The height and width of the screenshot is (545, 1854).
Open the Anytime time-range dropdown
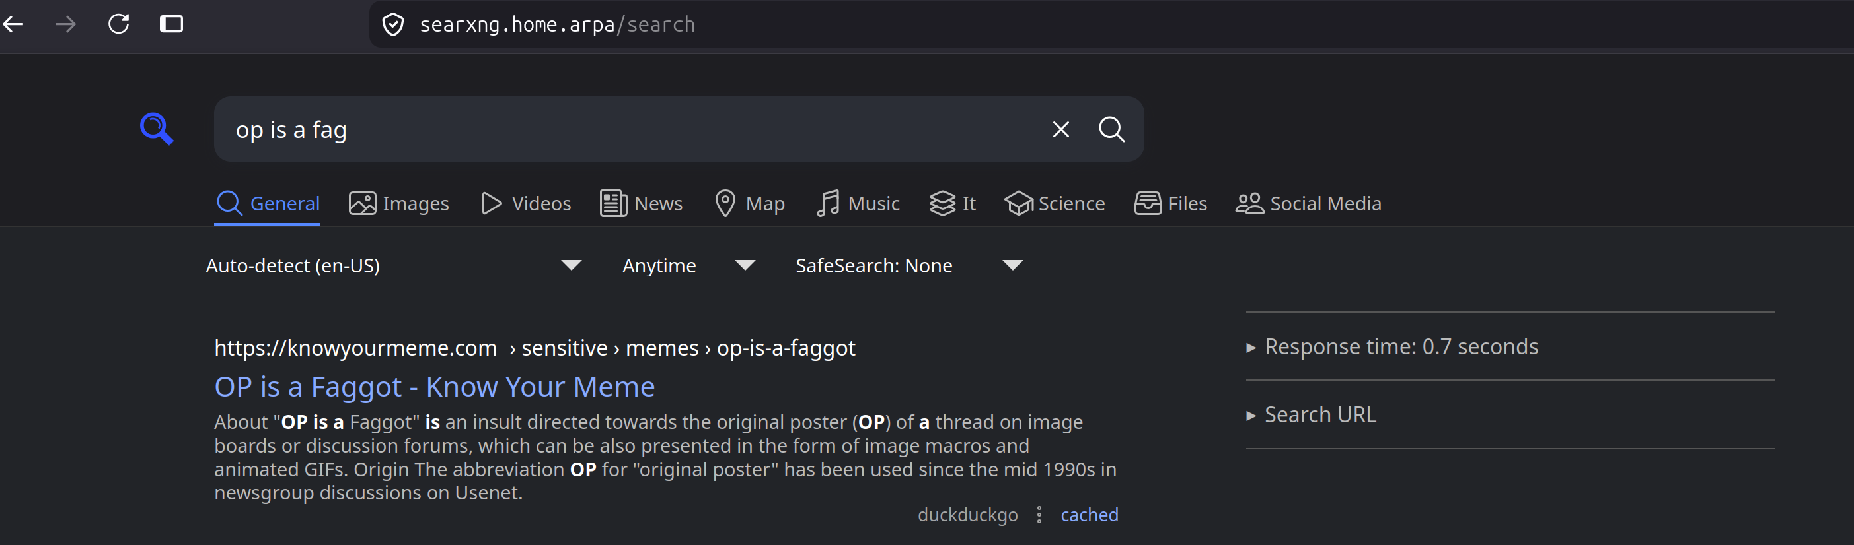click(688, 266)
